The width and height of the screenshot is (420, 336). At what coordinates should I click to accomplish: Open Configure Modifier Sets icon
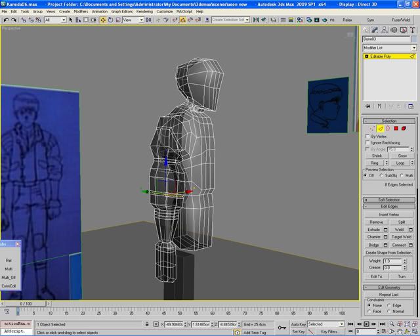click(x=411, y=106)
